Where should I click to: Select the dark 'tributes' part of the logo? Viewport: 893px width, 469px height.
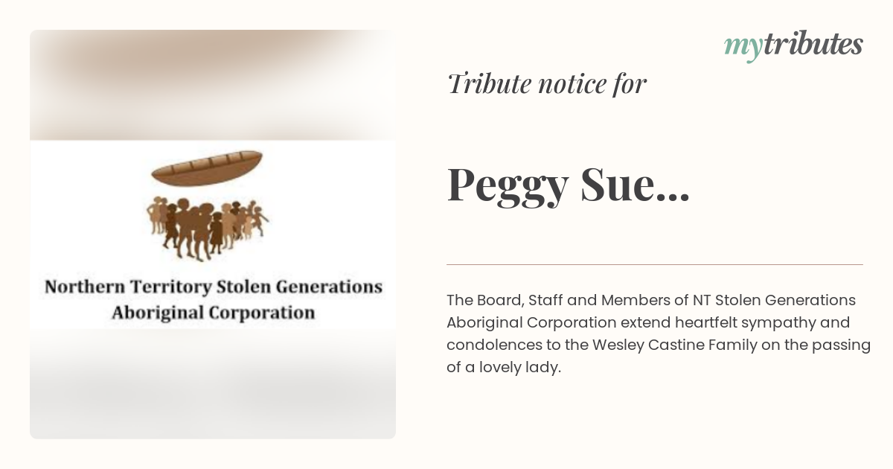pos(813,45)
